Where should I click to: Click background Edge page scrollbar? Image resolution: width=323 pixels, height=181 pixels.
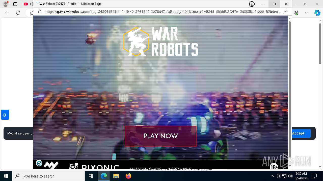[320, 43]
